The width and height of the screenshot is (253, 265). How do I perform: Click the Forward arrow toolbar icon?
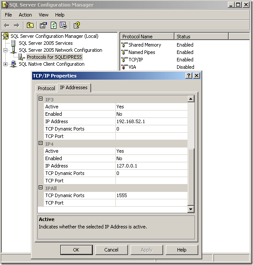tap(16, 25)
